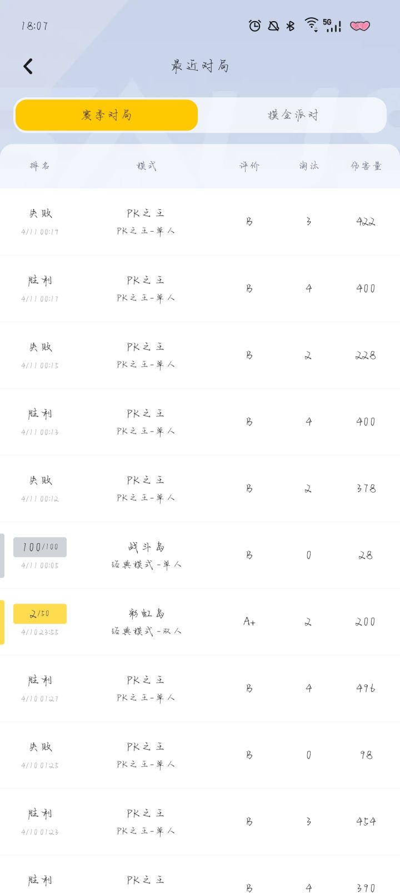This screenshot has height=893, width=400.
Task: Open the 失败 match with 98 damage
Action: (x=200, y=755)
